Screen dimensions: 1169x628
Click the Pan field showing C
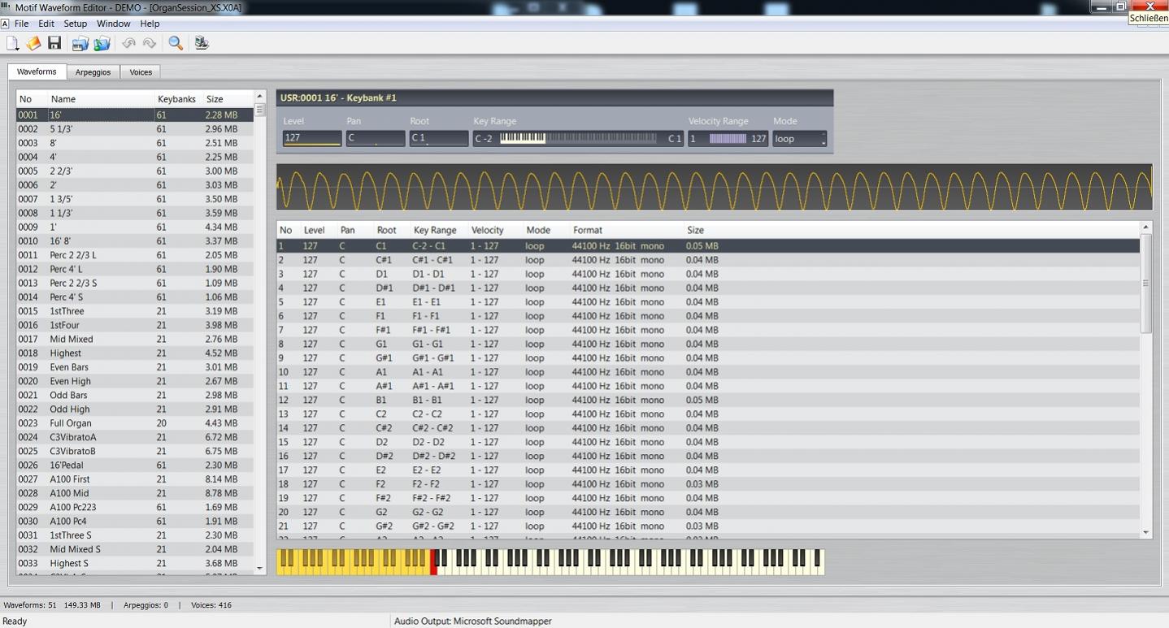click(x=376, y=139)
